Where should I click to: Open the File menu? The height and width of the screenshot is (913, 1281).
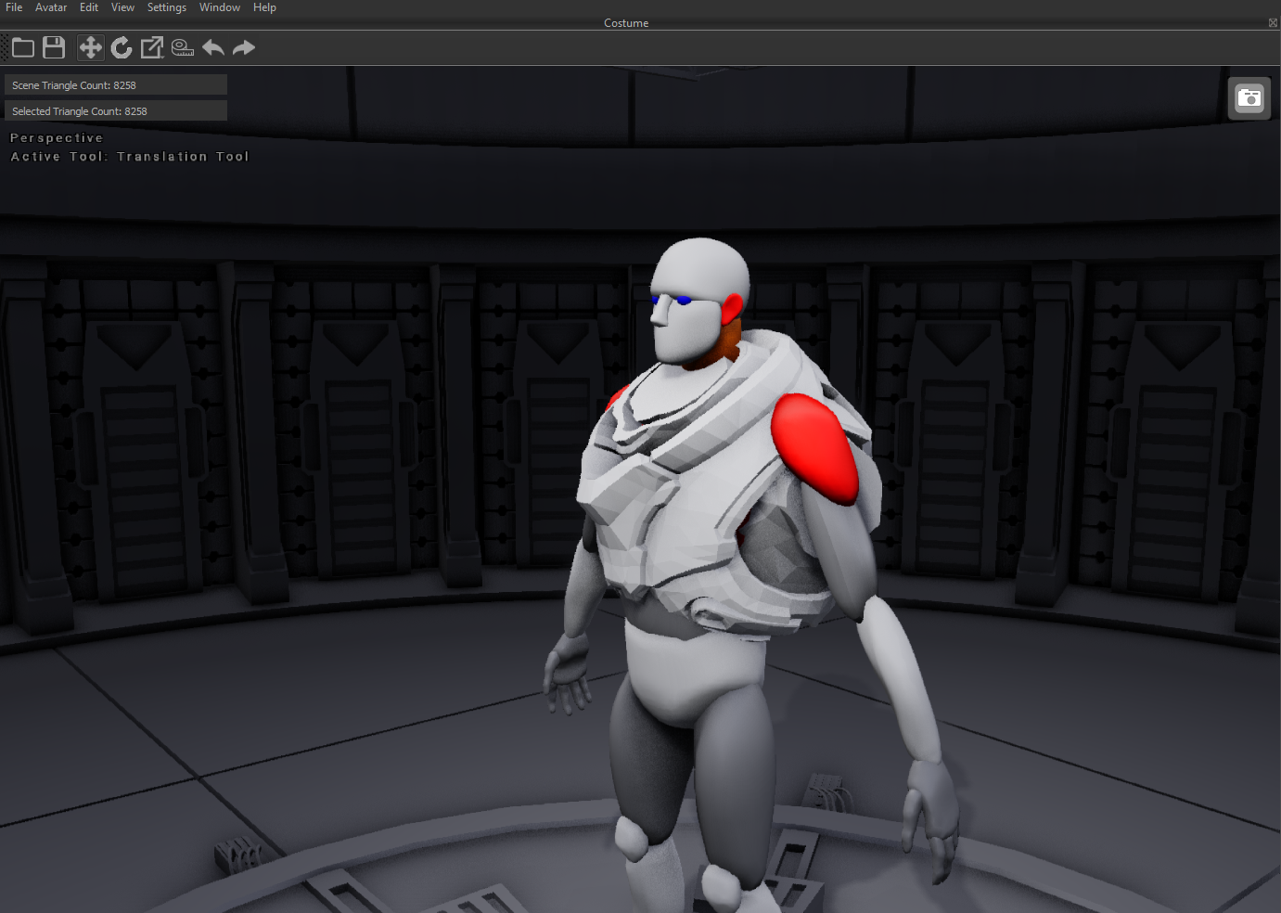(14, 7)
